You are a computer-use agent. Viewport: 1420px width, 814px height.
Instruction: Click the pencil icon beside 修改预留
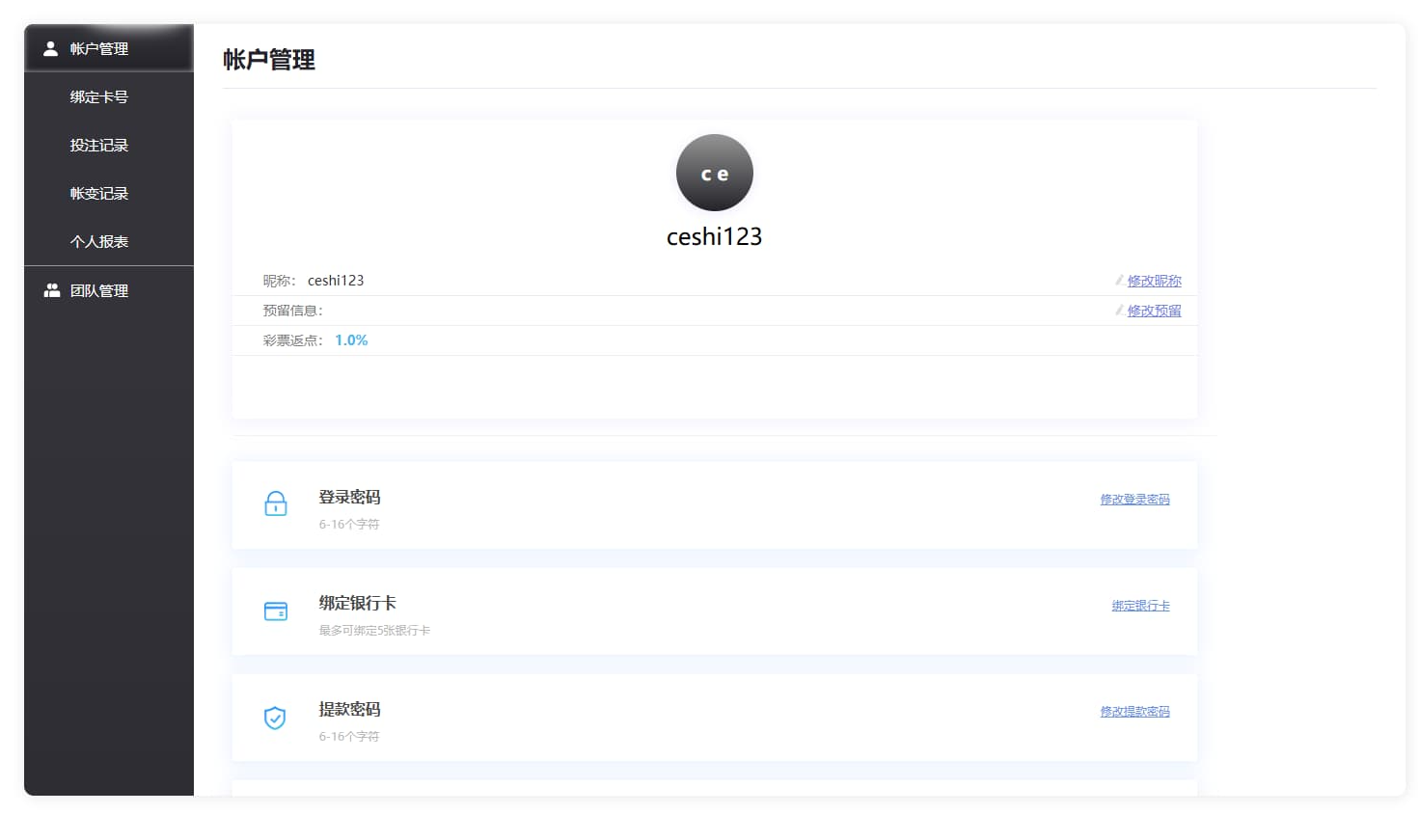click(x=1119, y=311)
